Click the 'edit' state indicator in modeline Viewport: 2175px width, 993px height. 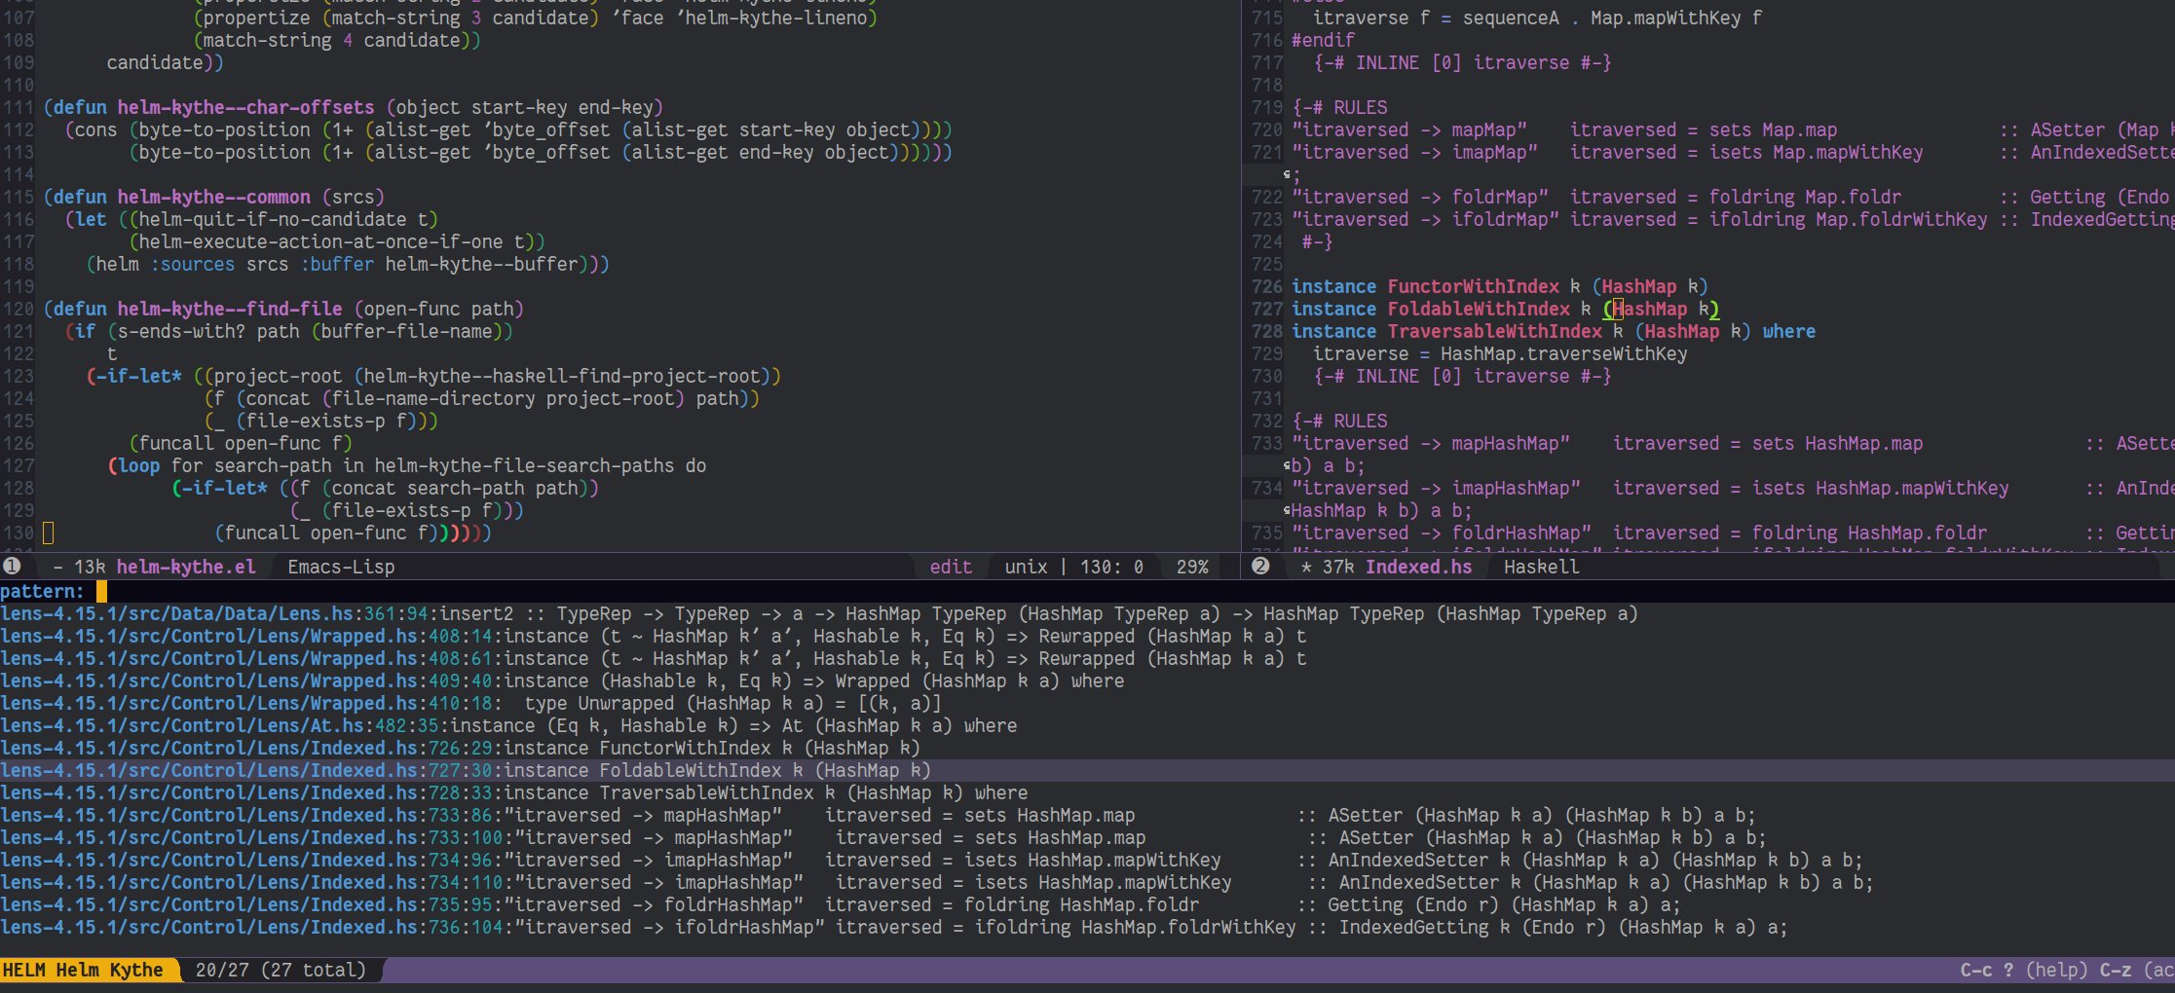pos(951,567)
